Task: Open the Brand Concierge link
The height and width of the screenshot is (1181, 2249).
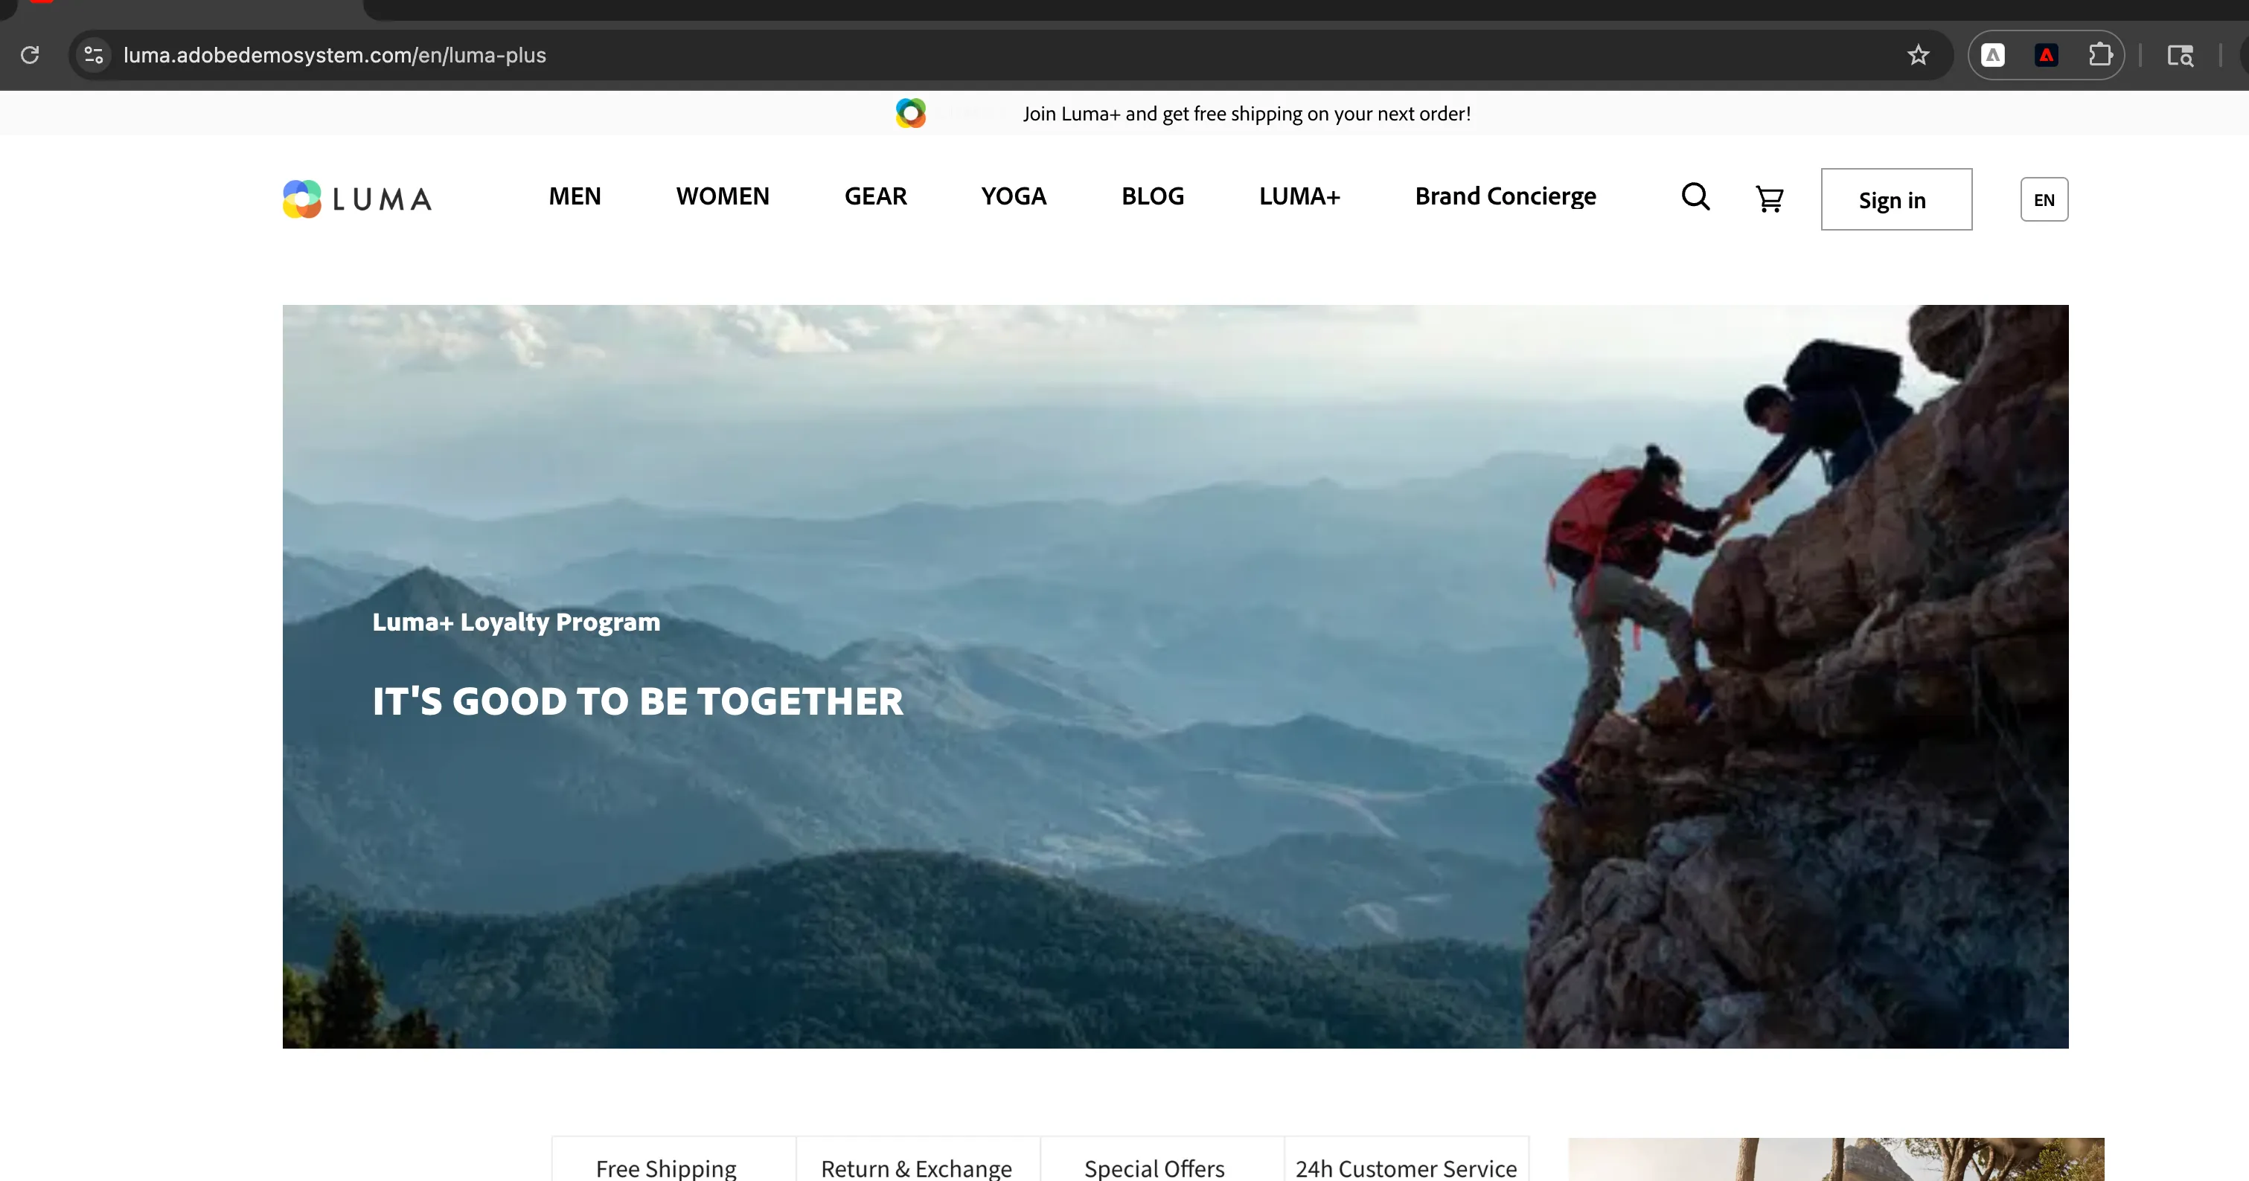Action: click(x=1505, y=196)
